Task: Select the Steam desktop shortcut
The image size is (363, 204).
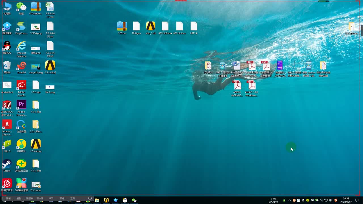Action: pyautogui.click(x=7, y=165)
